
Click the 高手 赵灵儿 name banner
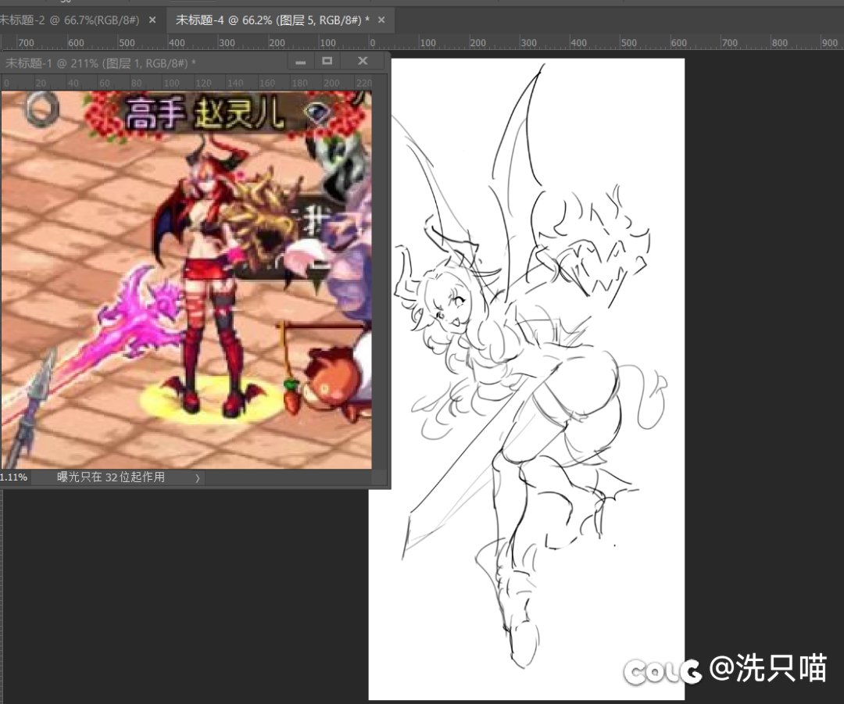205,113
